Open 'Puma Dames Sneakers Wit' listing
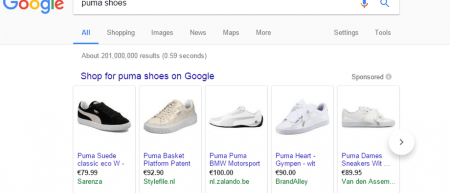Image resolution: width=450 pixels, height=193 pixels. pos(366,160)
